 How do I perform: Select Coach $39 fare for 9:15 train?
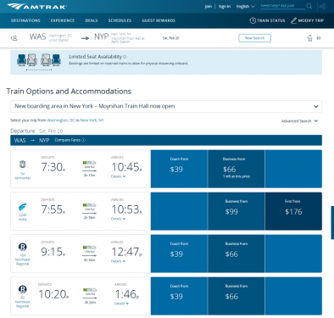tap(179, 254)
